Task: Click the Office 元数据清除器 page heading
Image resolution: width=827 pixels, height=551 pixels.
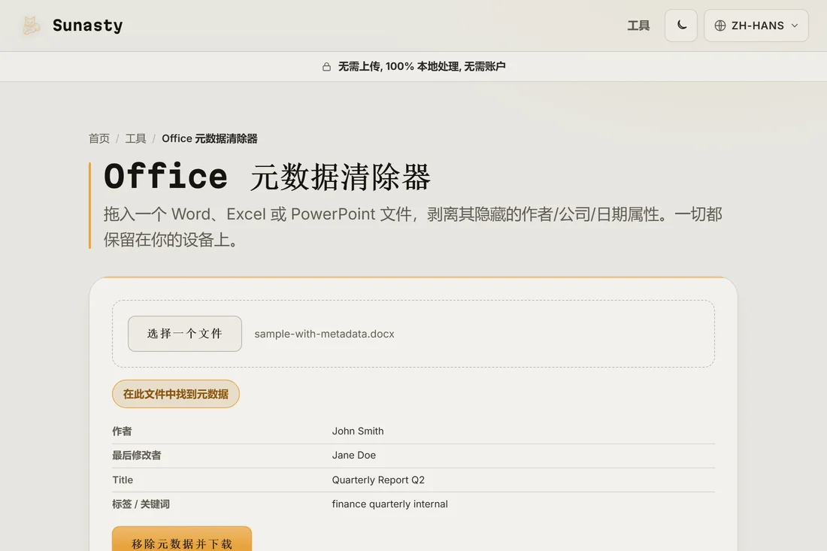Action: [x=268, y=177]
